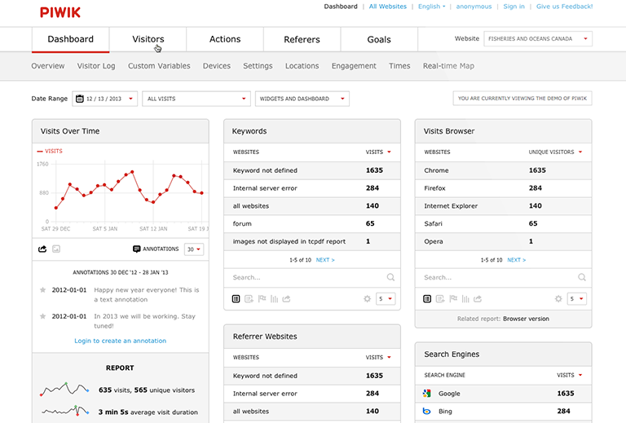This screenshot has height=423, width=626.
Task: Click the average visit duration sparkline
Action: tap(64, 411)
